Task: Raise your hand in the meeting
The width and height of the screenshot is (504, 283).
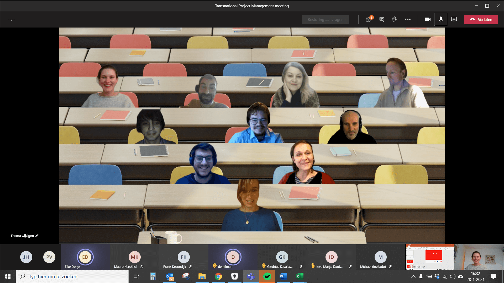Action: (x=394, y=19)
